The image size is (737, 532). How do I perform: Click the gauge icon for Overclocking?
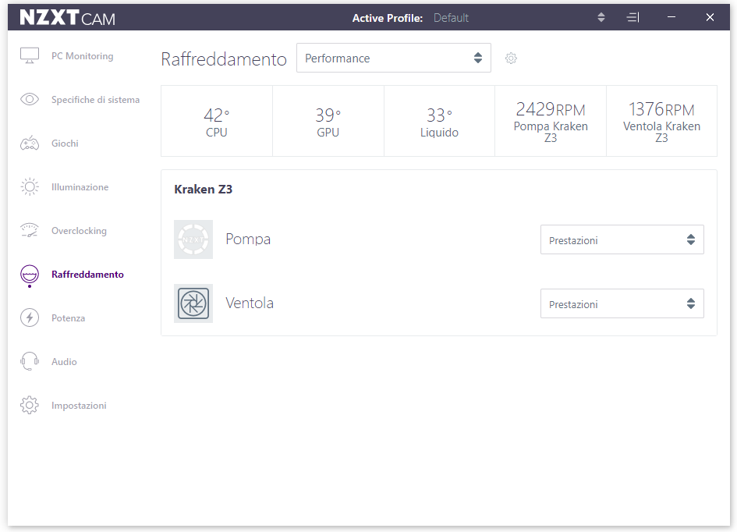30,230
